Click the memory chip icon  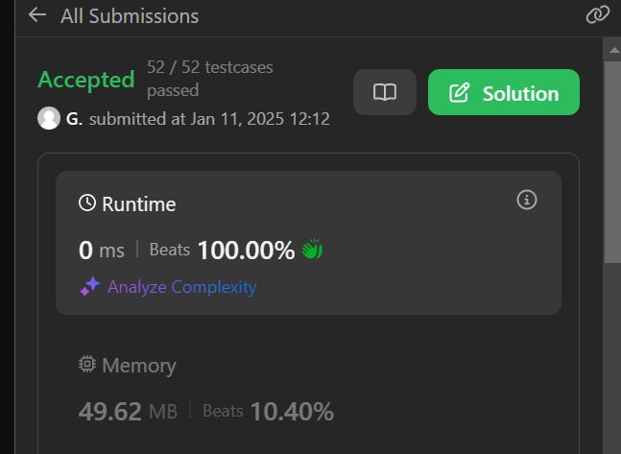click(x=87, y=365)
